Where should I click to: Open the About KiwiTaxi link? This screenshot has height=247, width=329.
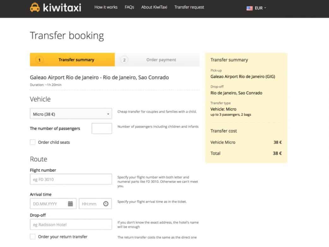pyautogui.click(x=154, y=7)
